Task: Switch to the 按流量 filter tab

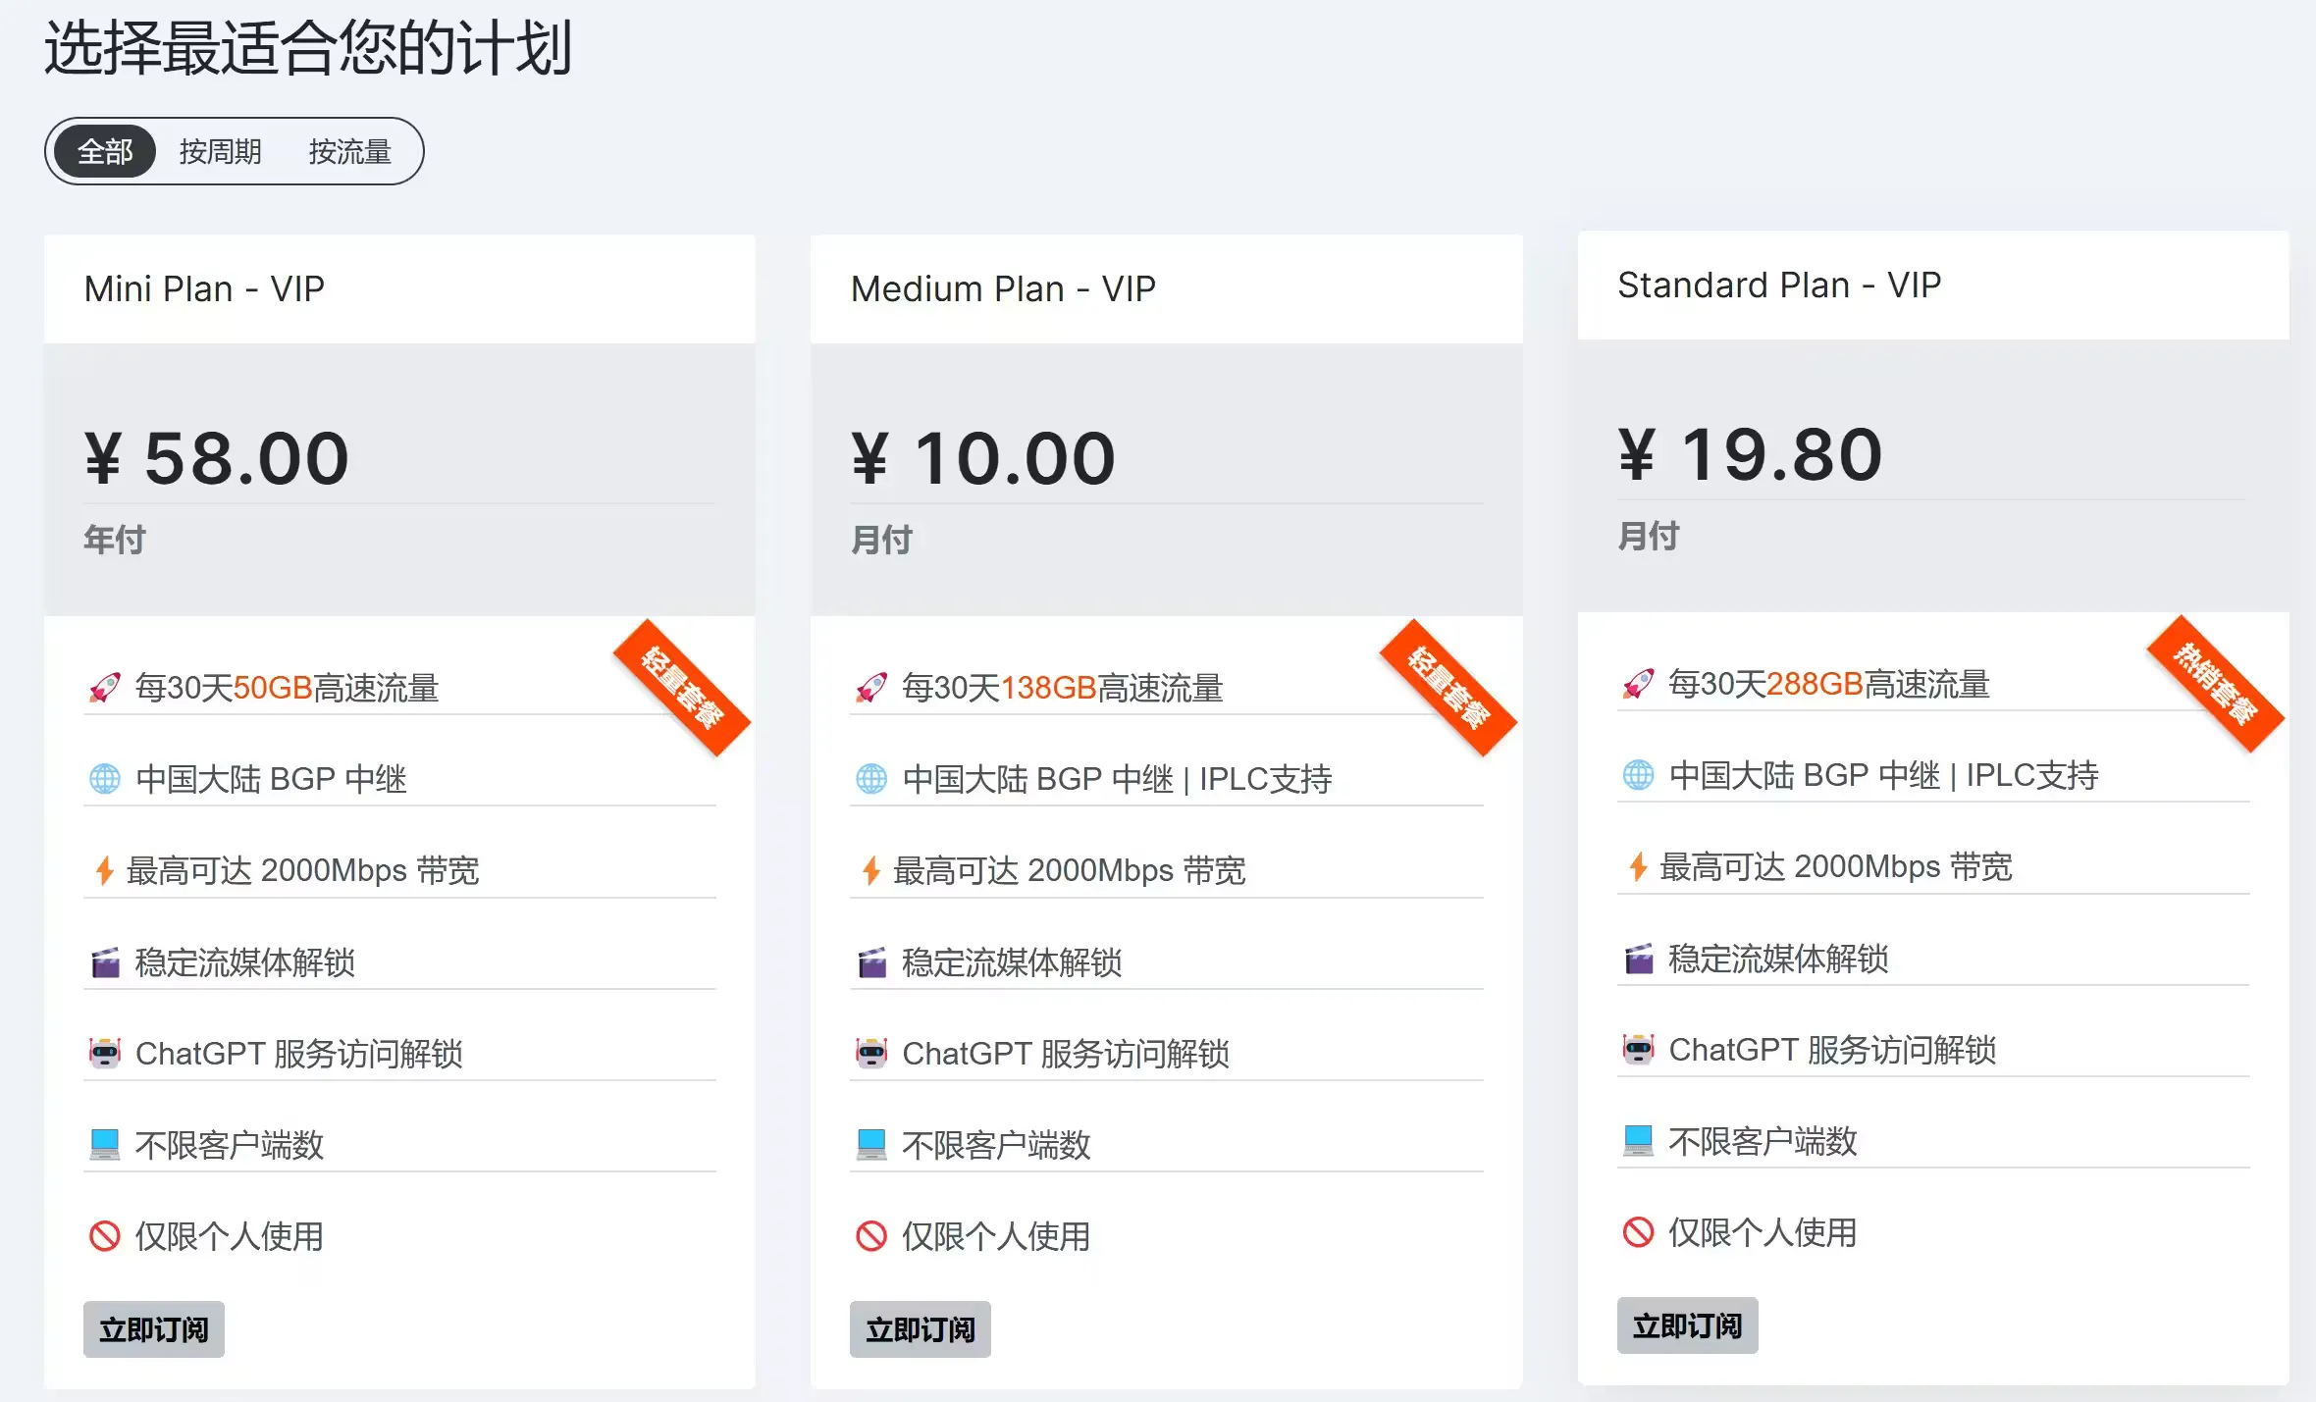Action: click(350, 151)
